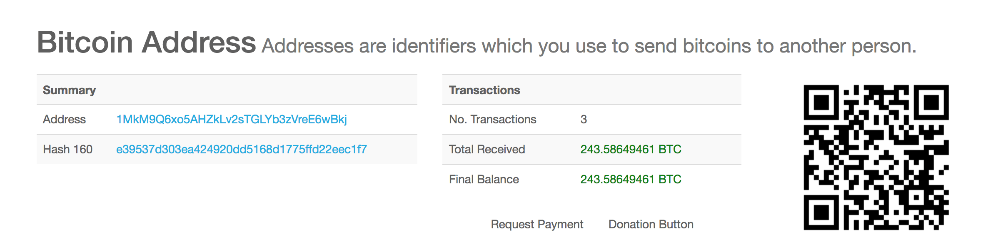Click the Address row label

click(x=64, y=120)
